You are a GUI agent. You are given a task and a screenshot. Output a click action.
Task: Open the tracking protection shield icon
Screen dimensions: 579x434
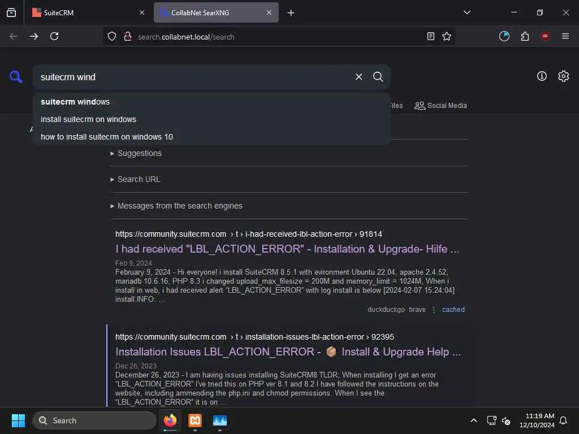tap(112, 36)
